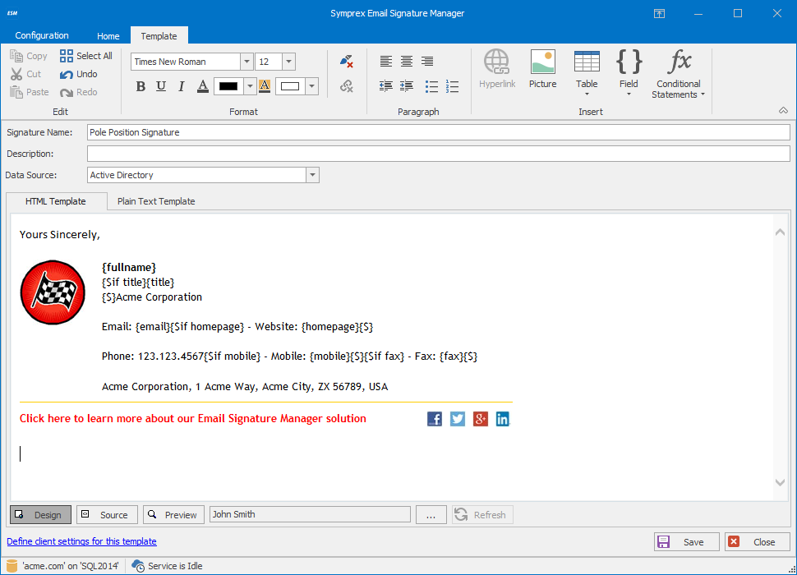Open the Configuration ribbon tab
This screenshot has width=797, height=575.
click(x=42, y=35)
